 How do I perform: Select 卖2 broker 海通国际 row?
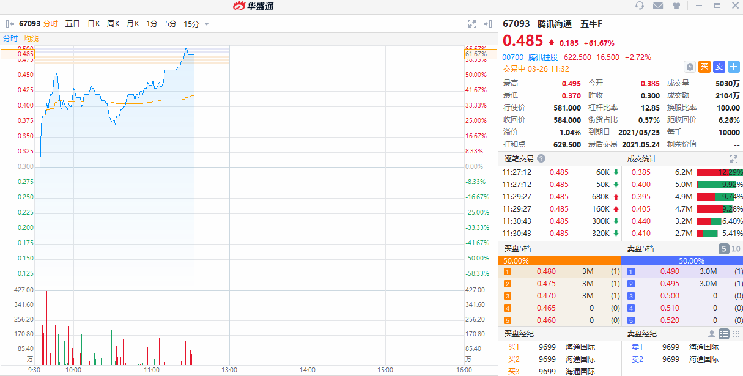[x=683, y=359]
